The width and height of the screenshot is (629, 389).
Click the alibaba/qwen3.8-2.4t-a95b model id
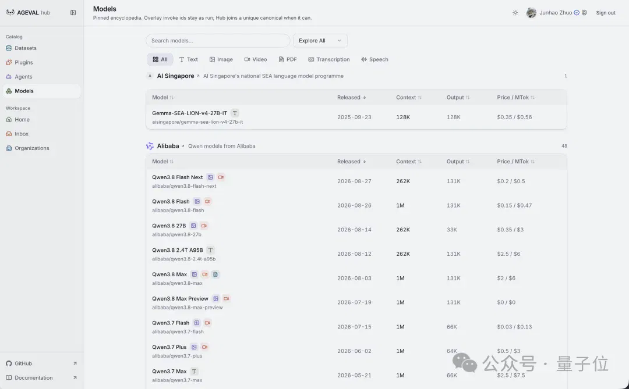183,259
